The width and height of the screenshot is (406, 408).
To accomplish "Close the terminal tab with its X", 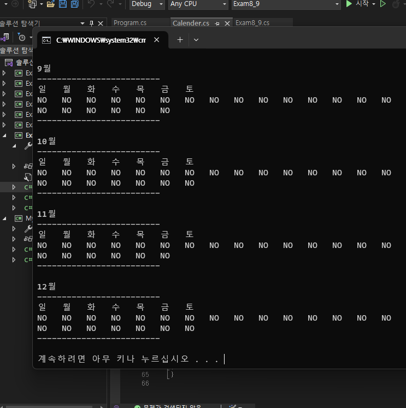I will (157, 40).
